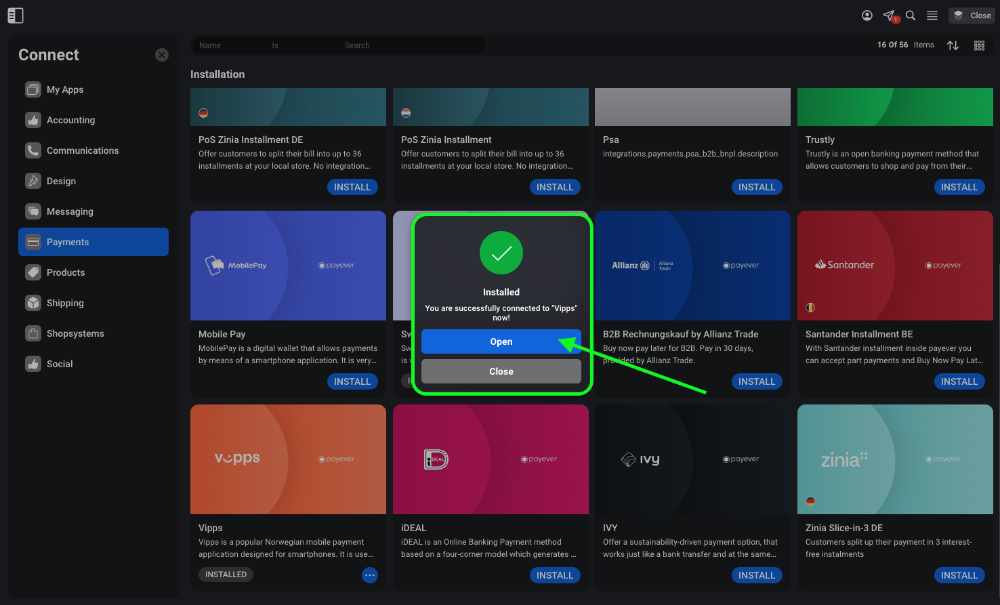1000x605 pixels.
Task: Click the Vipps INSTALLED badge
Action: pyautogui.click(x=226, y=575)
